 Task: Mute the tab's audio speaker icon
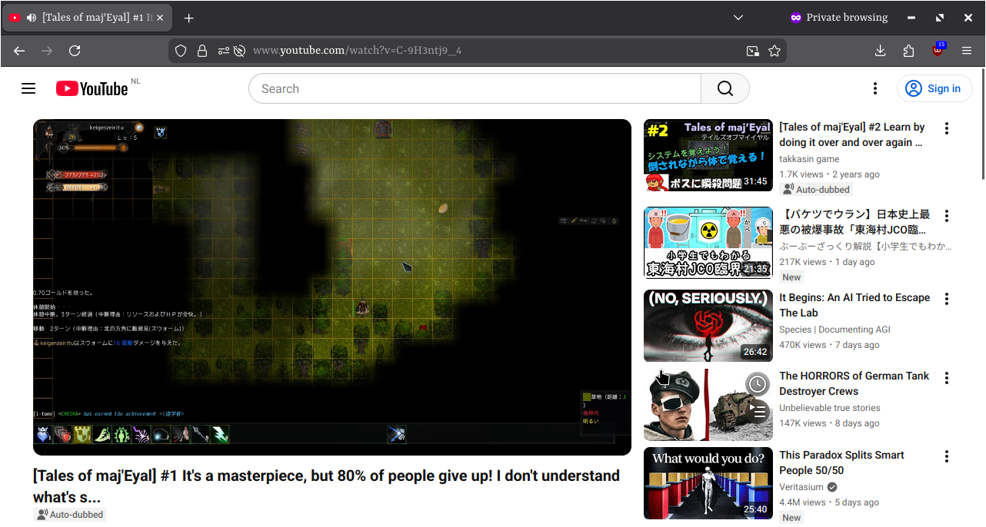tap(31, 18)
